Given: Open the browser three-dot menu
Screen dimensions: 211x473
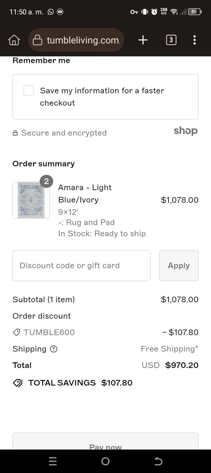Looking at the screenshot, I should click(194, 40).
